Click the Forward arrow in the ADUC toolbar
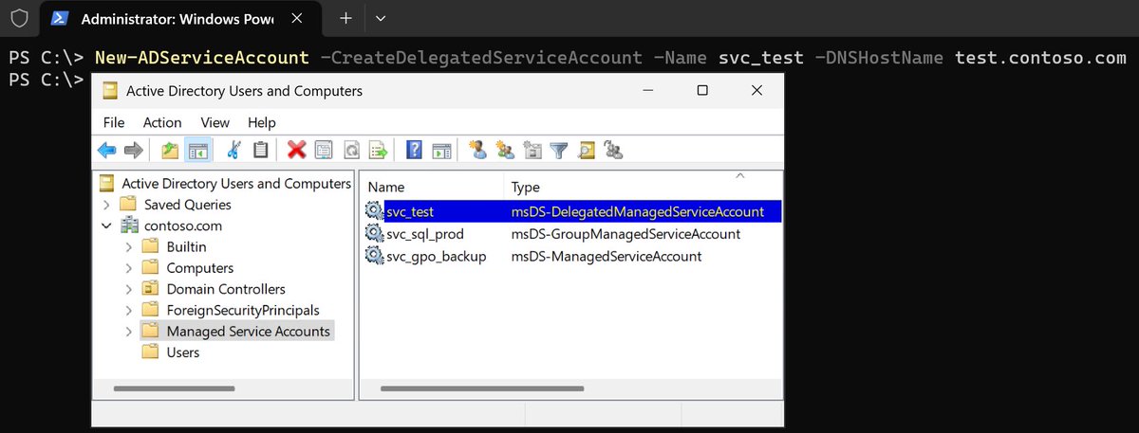The width and height of the screenshot is (1139, 433). (134, 150)
